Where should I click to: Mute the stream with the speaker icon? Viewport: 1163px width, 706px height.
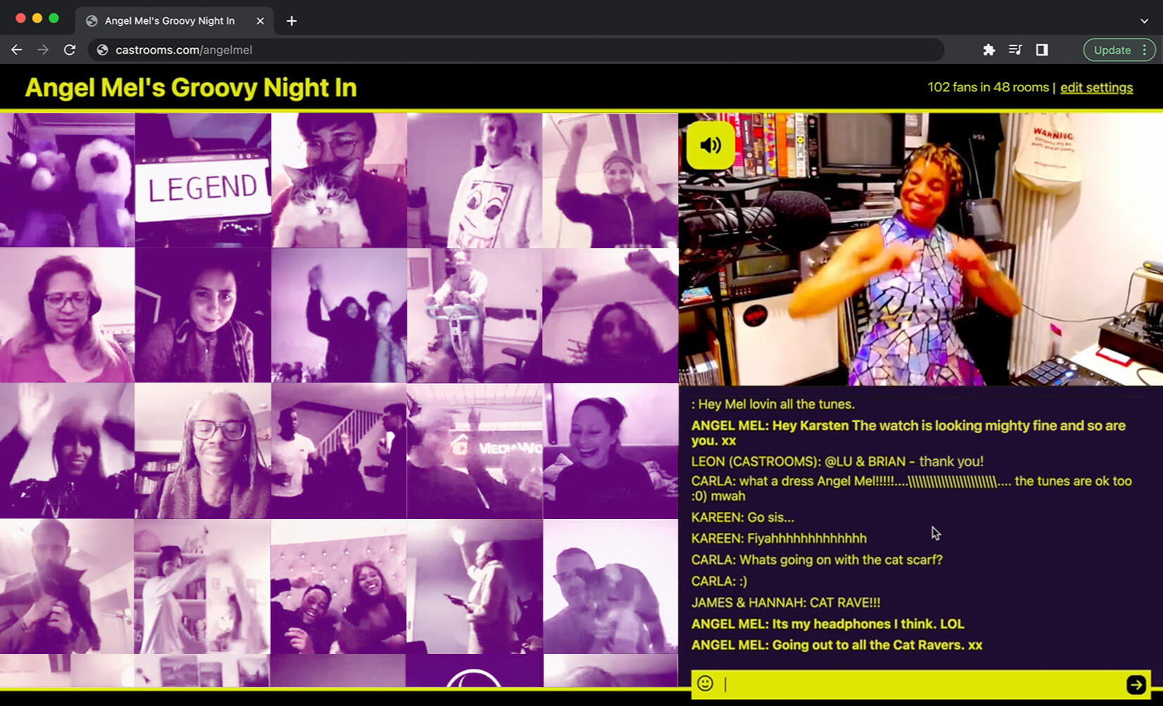coord(710,145)
